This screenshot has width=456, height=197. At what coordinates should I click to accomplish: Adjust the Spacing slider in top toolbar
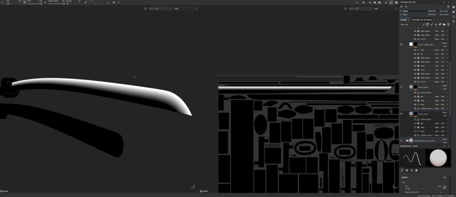pyautogui.click(x=73, y=4)
